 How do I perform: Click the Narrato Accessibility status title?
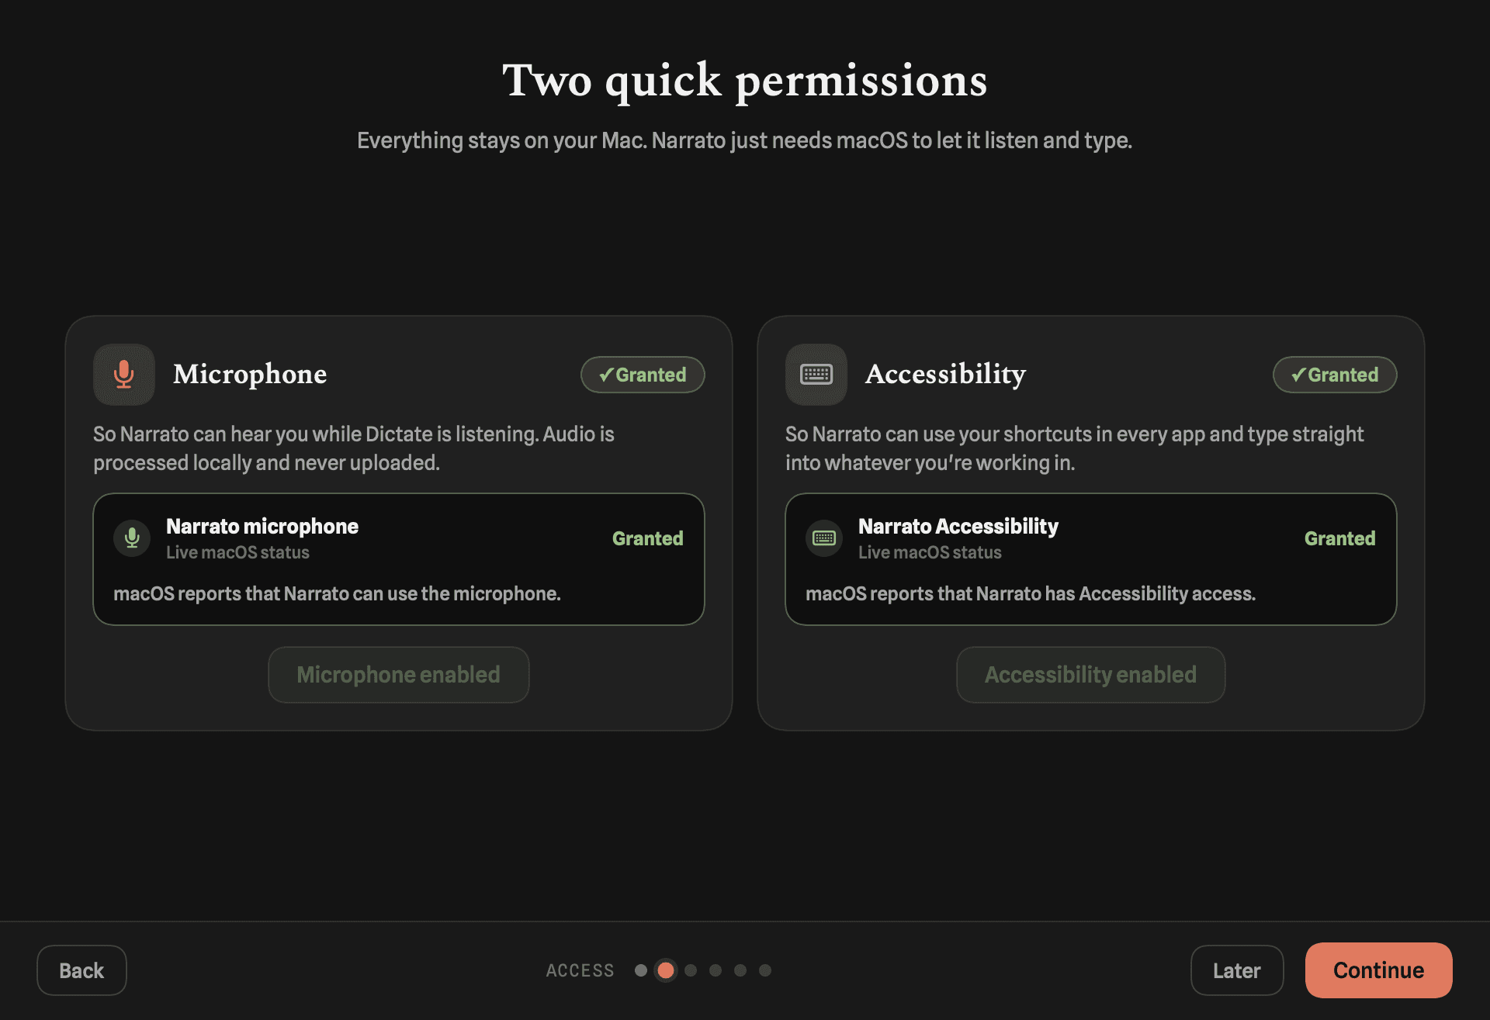[x=958, y=527]
